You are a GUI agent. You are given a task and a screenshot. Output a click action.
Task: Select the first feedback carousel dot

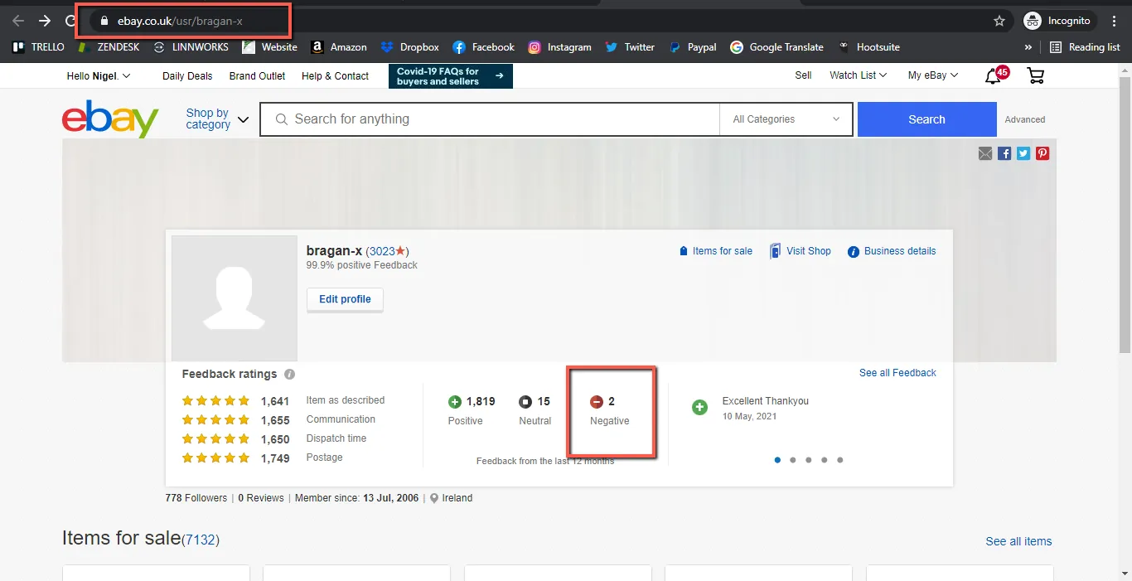coord(777,460)
